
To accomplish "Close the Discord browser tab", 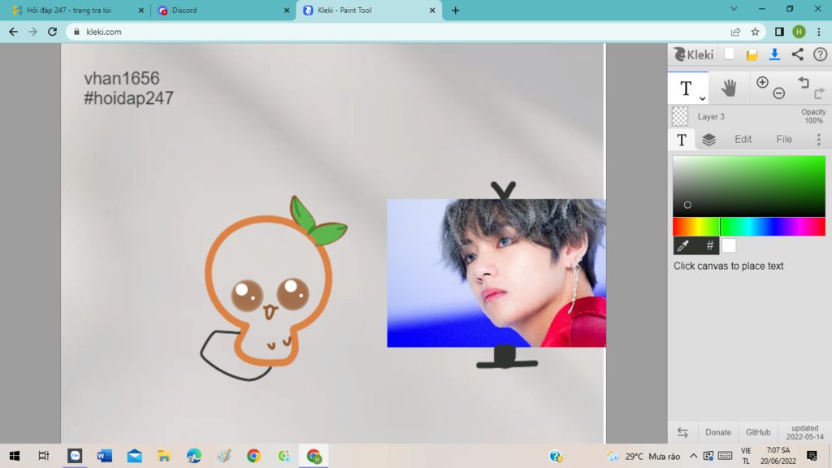I will click(x=287, y=10).
